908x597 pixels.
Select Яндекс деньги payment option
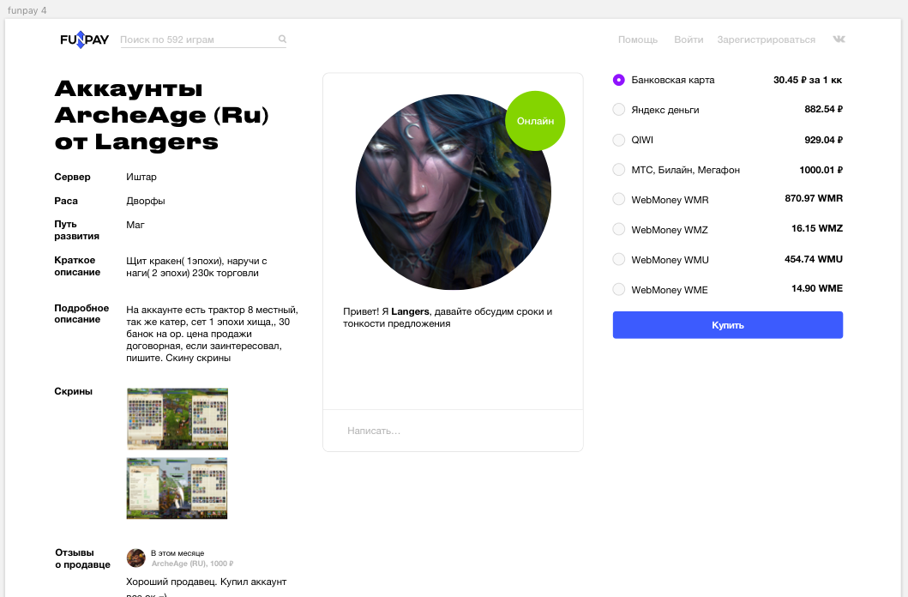coord(618,110)
